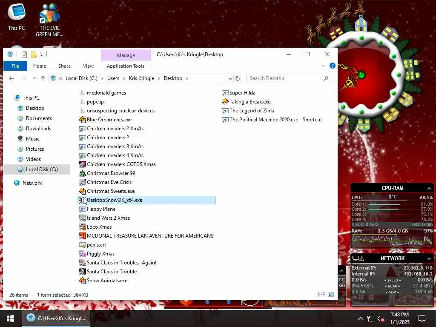This screenshot has height=327, width=436.
Task: Open the Application Tools tab
Action: click(126, 66)
